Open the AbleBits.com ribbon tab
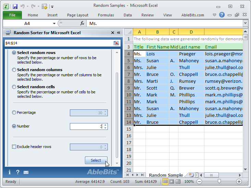This screenshot has height=188, width=251. coord(192,15)
